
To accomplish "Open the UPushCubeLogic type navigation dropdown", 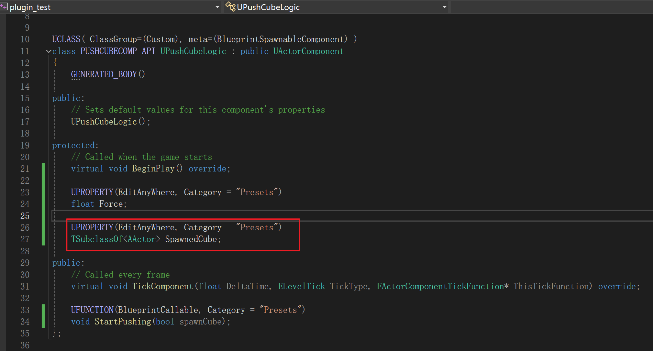I will pyautogui.click(x=444, y=7).
